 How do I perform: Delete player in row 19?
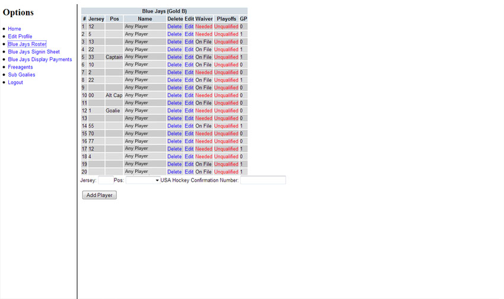pyautogui.click(x=174, y=164)
